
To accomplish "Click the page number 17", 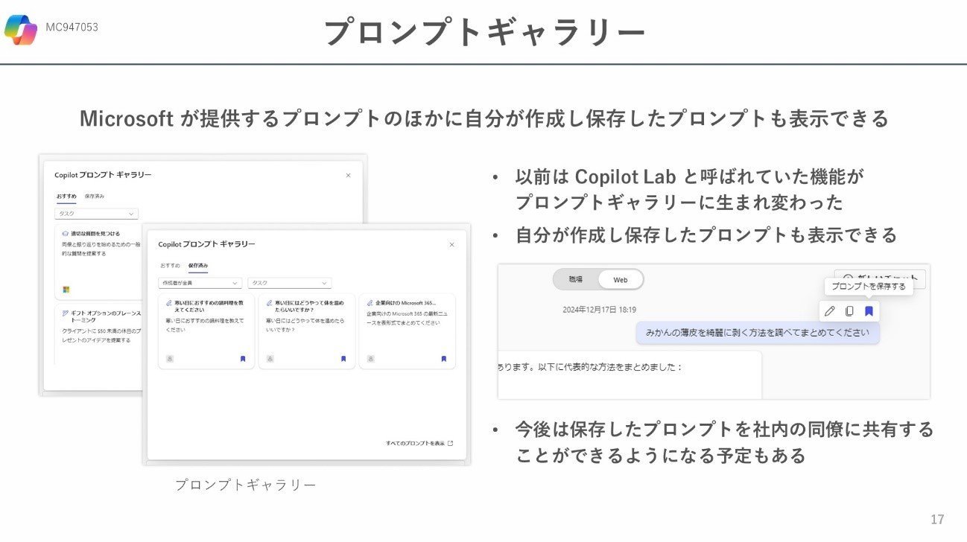I will point(937,519).
